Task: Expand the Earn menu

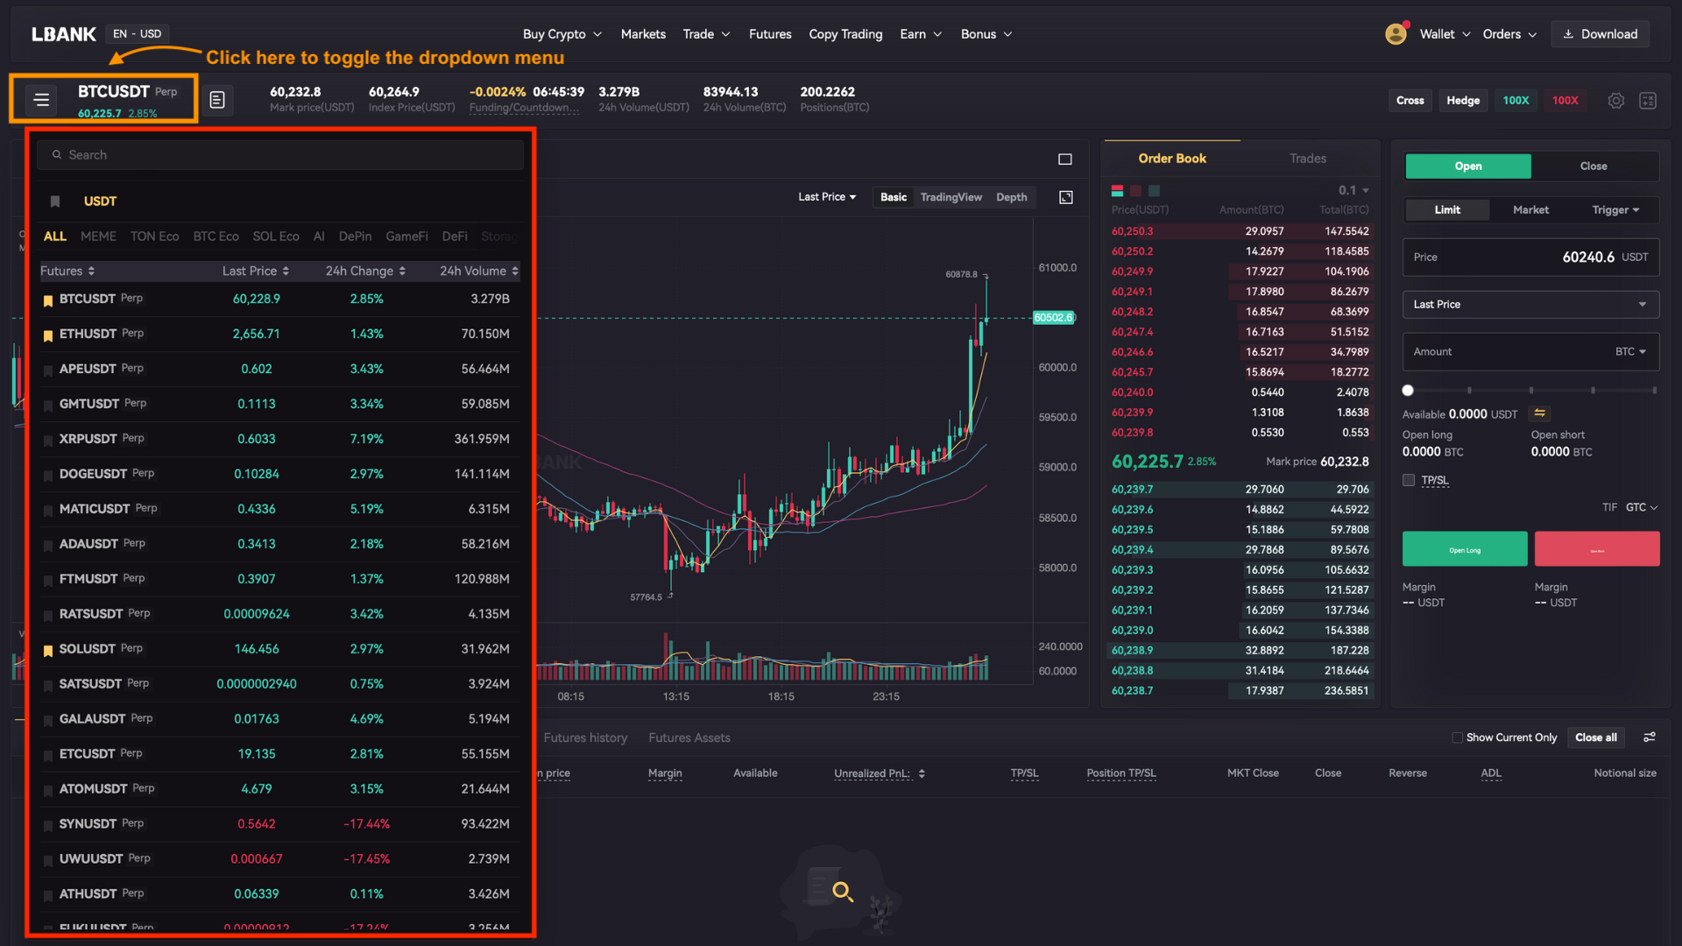Action: 921,34
